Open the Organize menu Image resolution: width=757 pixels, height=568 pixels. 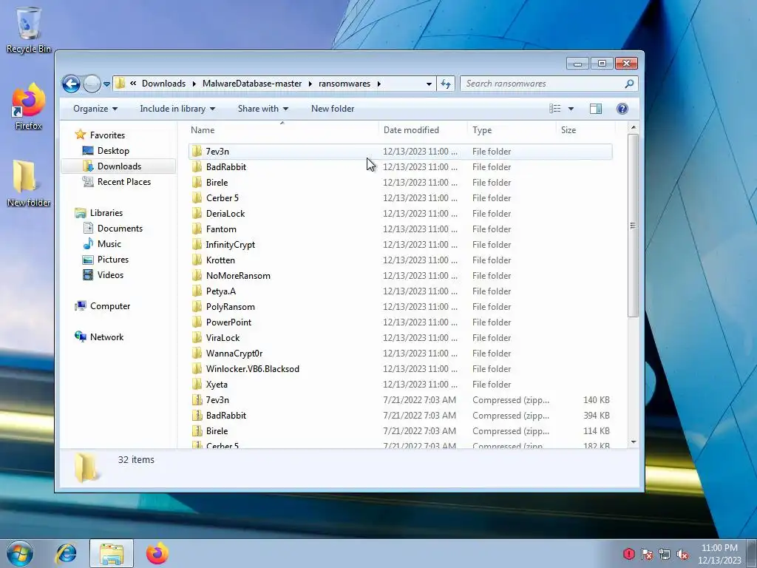click(95, 109)
